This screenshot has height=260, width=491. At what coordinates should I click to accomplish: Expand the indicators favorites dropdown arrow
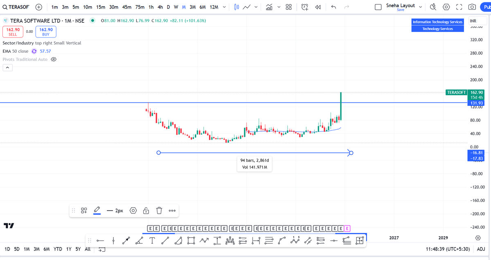pos(279,7)
